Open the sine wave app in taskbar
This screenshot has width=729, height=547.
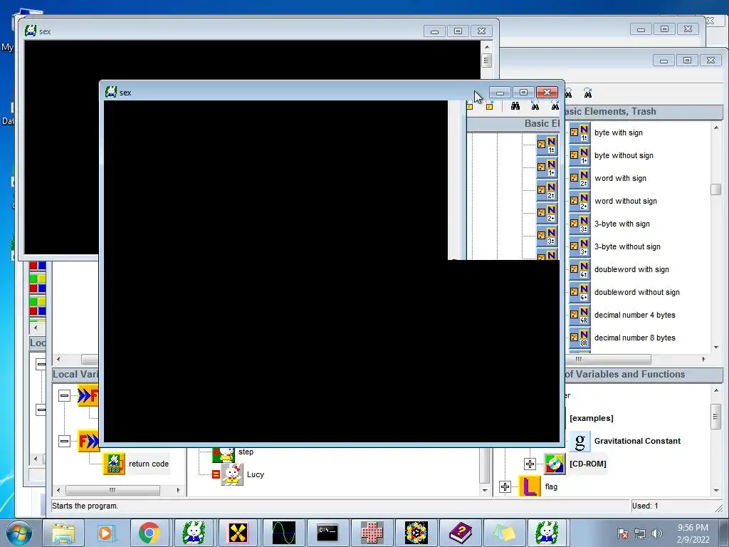click(x=283, y=533)
